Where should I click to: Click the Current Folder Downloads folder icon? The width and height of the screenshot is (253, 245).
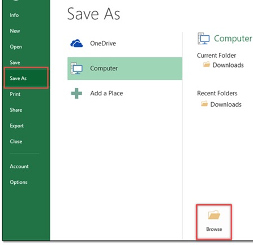click(x=207, y=65)
